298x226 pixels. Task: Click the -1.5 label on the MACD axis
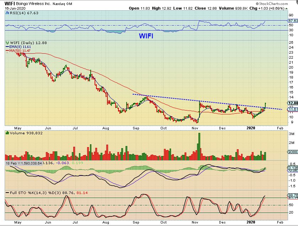point(292,186)
